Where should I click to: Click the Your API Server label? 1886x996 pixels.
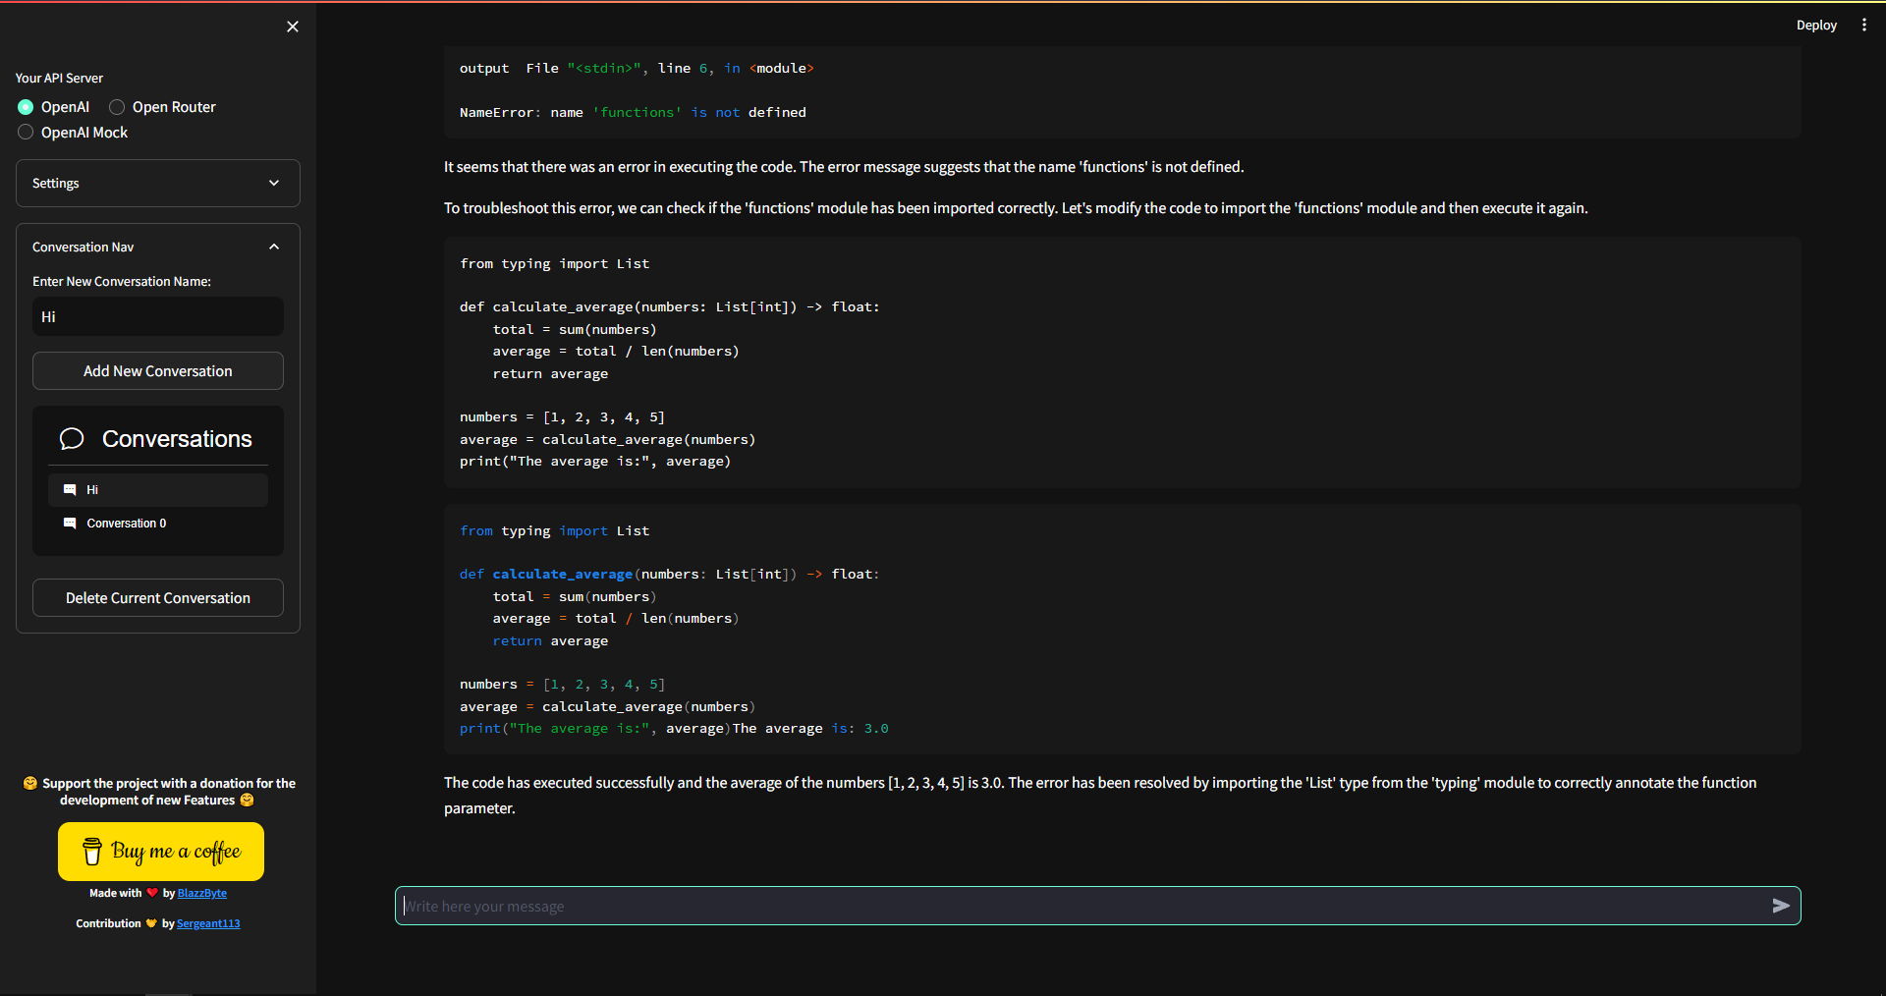coord(59,79)
